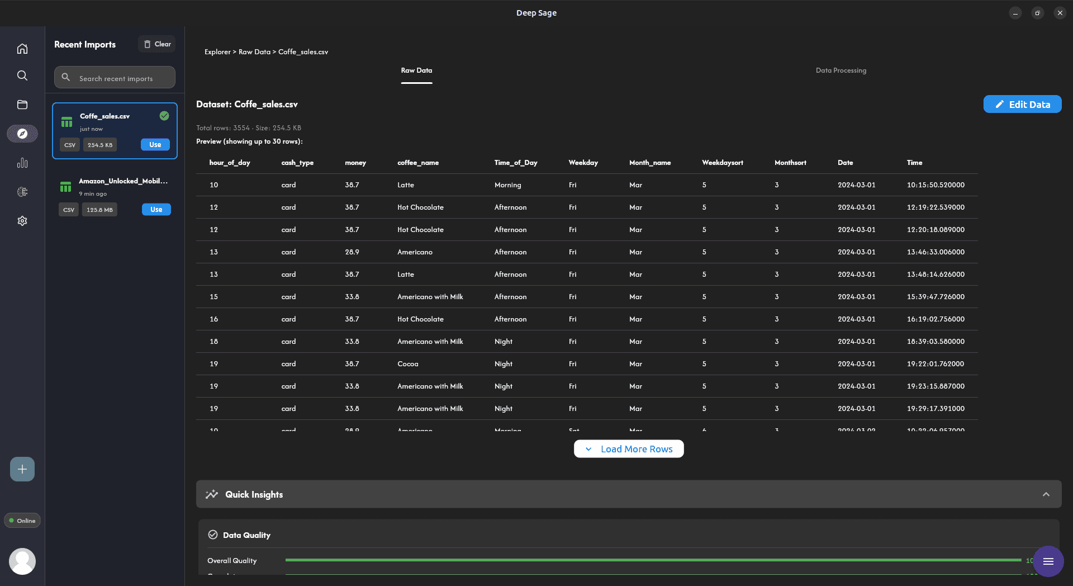Click the user profile avatar
1073x586 pixels.
(x=22, y=561)
